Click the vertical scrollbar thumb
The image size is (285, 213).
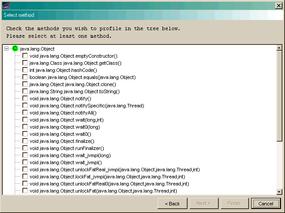coord(279,96)
